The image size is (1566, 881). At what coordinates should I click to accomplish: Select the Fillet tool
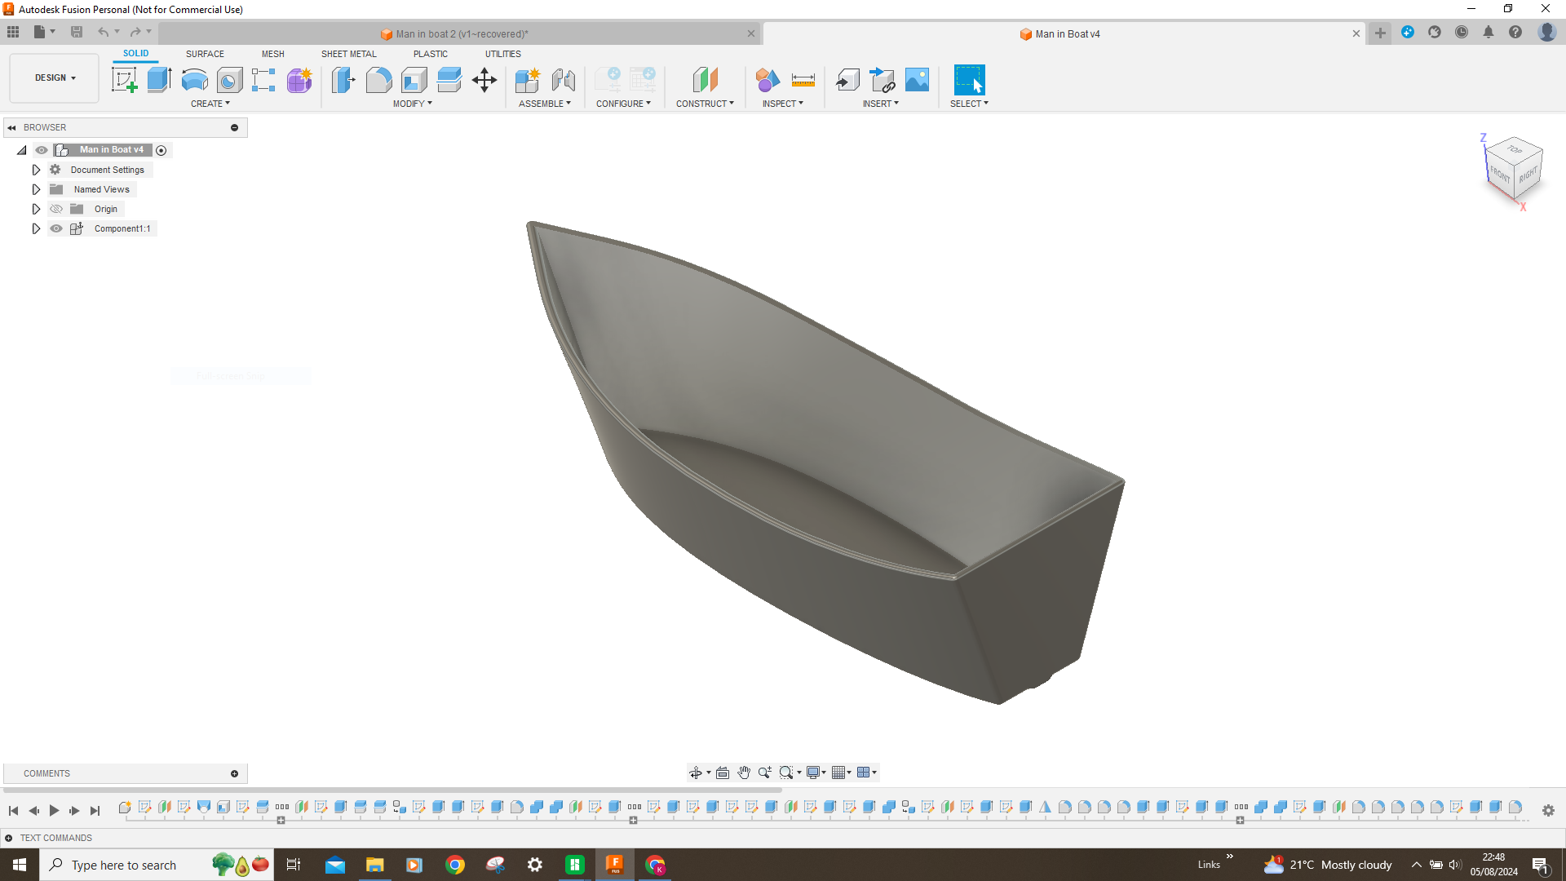tap(378, 80)
